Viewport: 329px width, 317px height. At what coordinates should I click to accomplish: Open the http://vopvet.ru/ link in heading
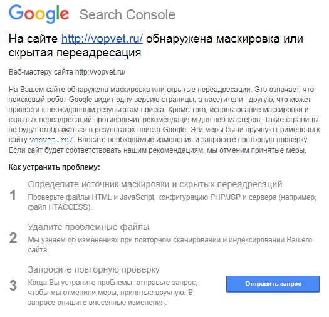(102, 39)
